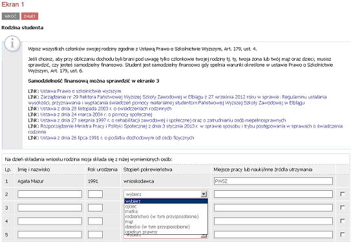The height and width of the screenshot is (242, 351).
Task: Click the PWSZ workplace field in row 1
Action: (x=273, y=181)
